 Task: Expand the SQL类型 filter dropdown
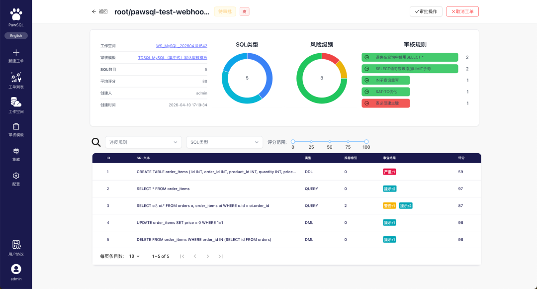click(x=225, y=142)
